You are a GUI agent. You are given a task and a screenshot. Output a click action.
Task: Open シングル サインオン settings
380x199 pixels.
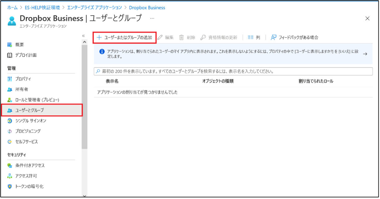[x=31, y=121]
